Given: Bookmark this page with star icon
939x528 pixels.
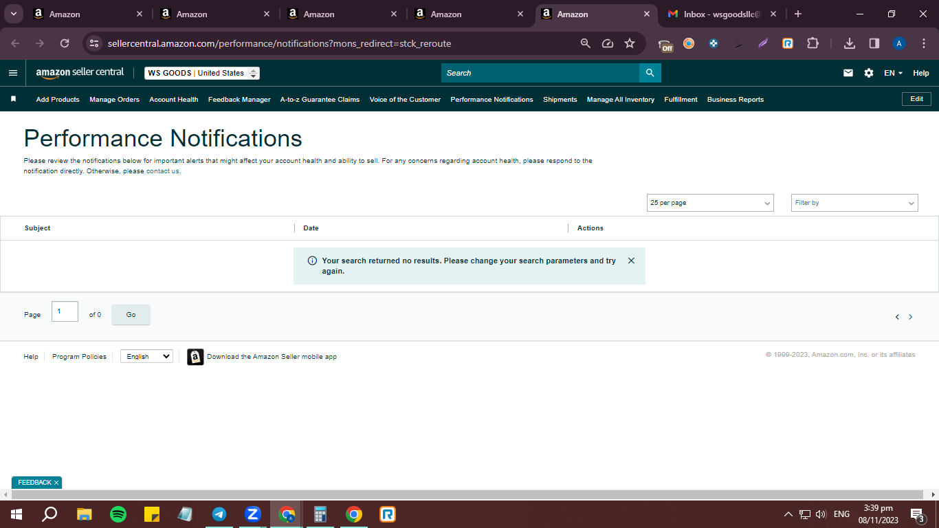Looking at the screenshot, I should click(630, 43).
